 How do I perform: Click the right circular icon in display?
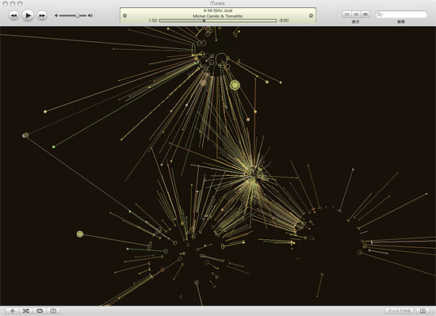(x=311, y=16)
